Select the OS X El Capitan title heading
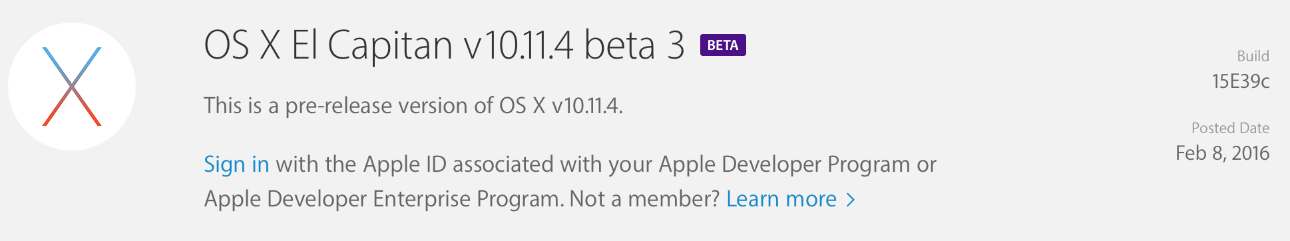This screenshot has width=1290, height=241. [x=444, y=45]
